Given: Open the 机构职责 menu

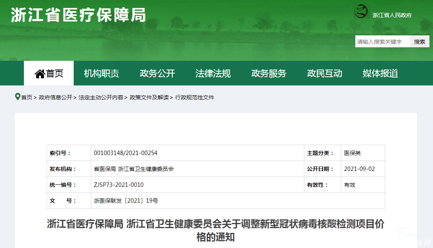Looking at the screenshot, I should 101,74.
